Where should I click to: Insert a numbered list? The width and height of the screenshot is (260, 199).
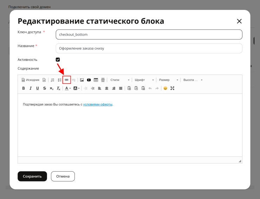(53, 80)
